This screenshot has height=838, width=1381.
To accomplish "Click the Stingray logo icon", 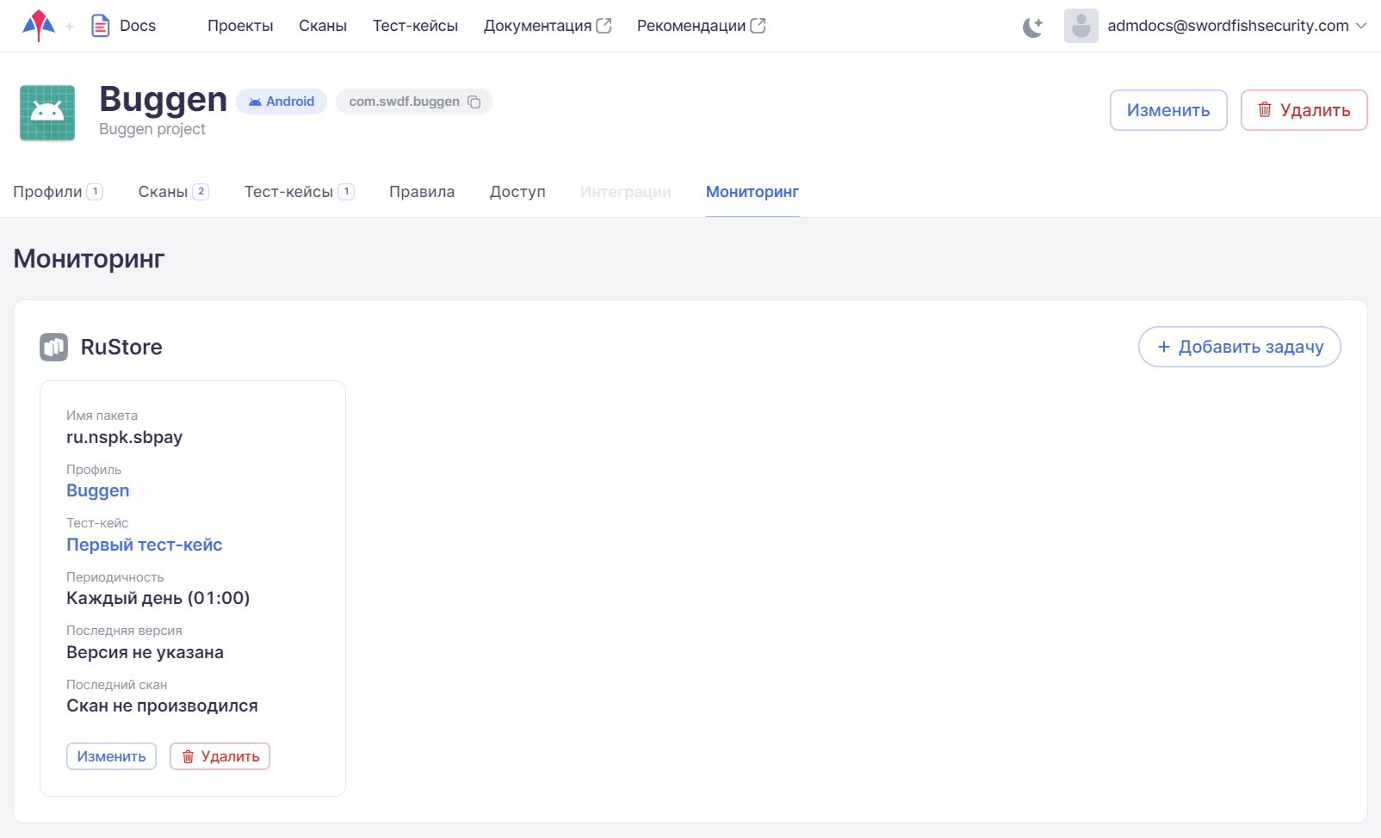I will (x=38, y=26).
